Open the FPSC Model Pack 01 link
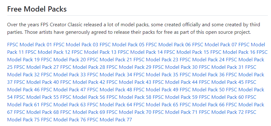Image resolution: width=271 pixels, height=126 pixels. (x=30, y=44)
